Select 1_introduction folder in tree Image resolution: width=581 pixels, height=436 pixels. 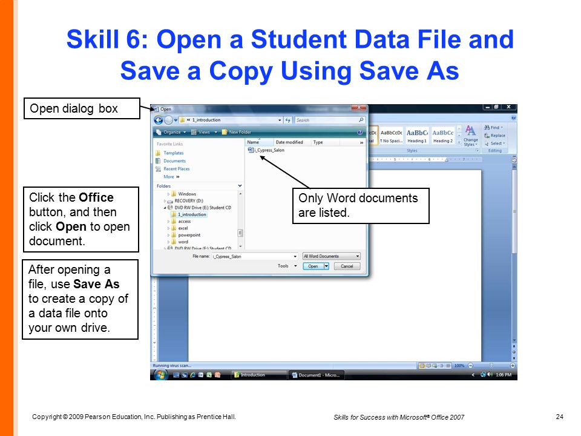coord(189,214)
